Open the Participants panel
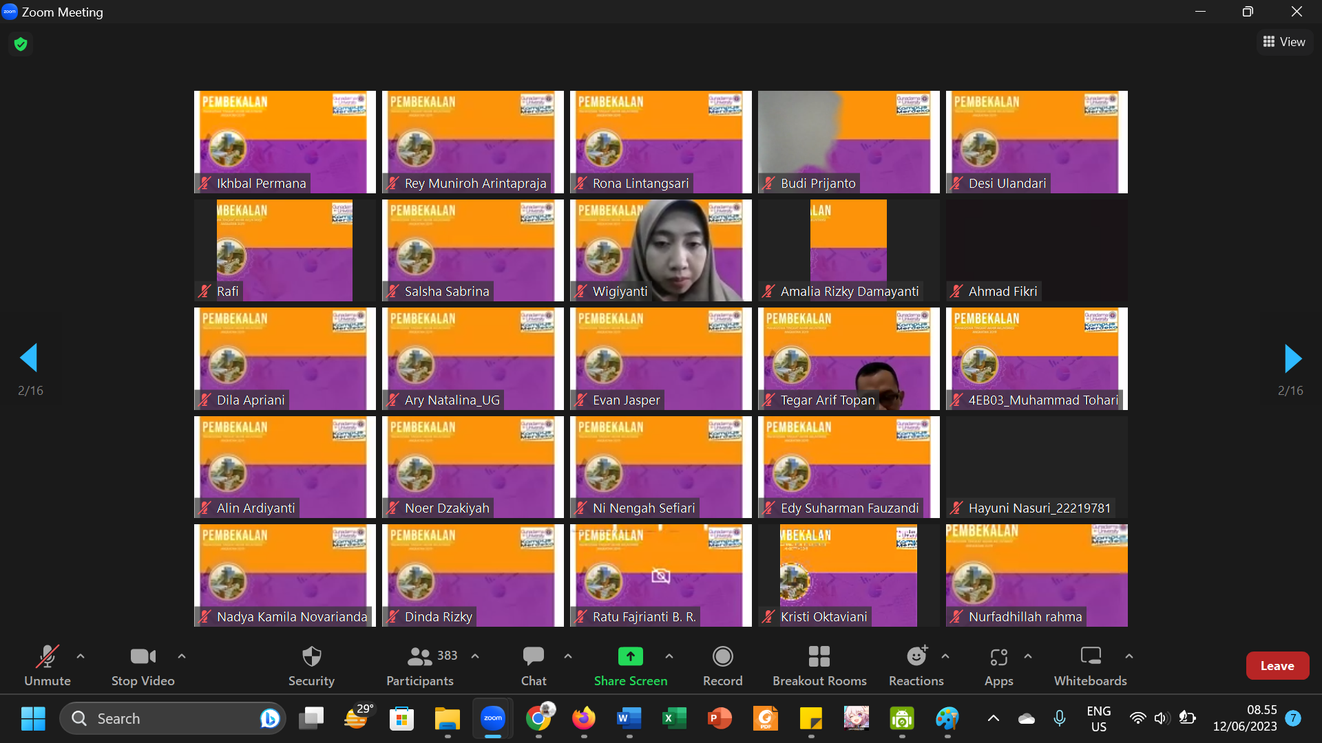 pyautogui.click(x=420, y=665)
